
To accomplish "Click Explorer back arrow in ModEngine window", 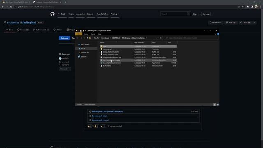I will pos(77,38).
